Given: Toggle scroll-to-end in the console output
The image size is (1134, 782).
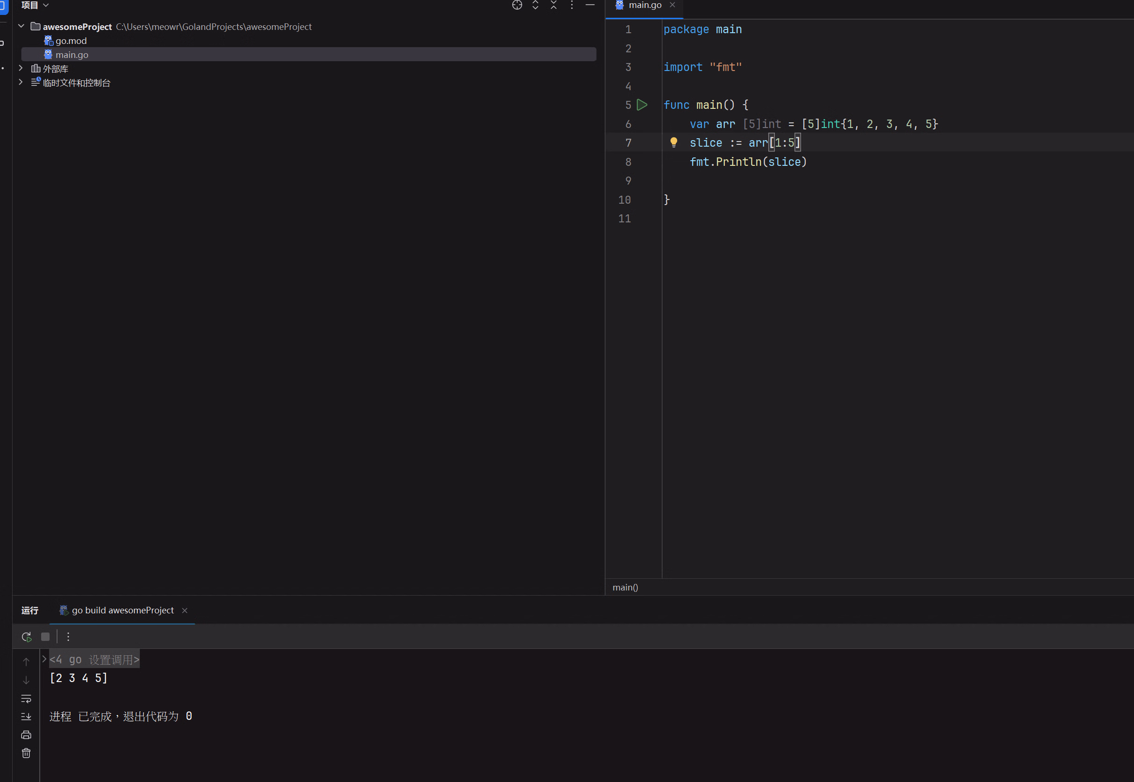Looking at the screenshot, I should (x=27, y=716).
